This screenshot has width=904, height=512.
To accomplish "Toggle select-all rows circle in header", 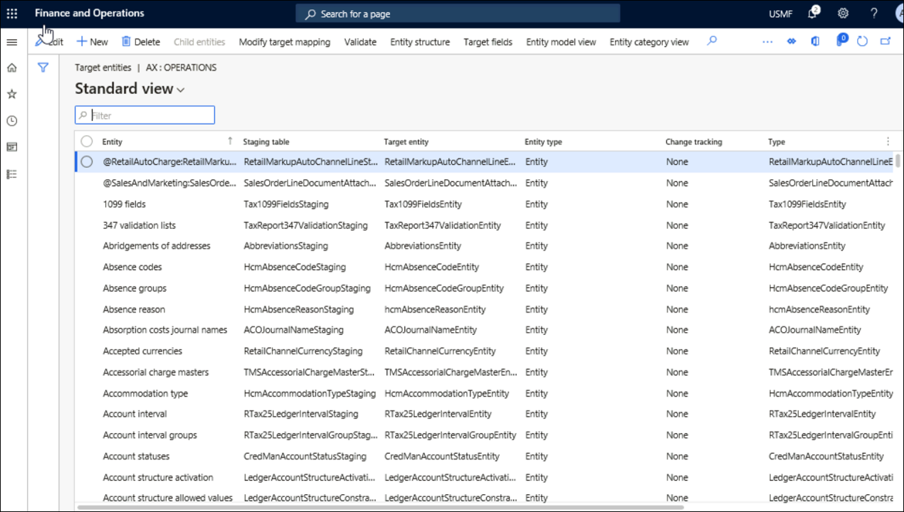I will coord(87,142).
